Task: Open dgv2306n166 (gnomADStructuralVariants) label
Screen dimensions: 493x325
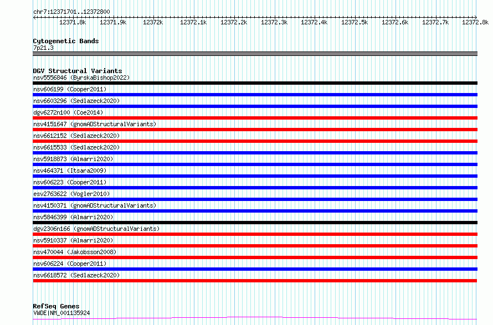Action: [96, 229]
